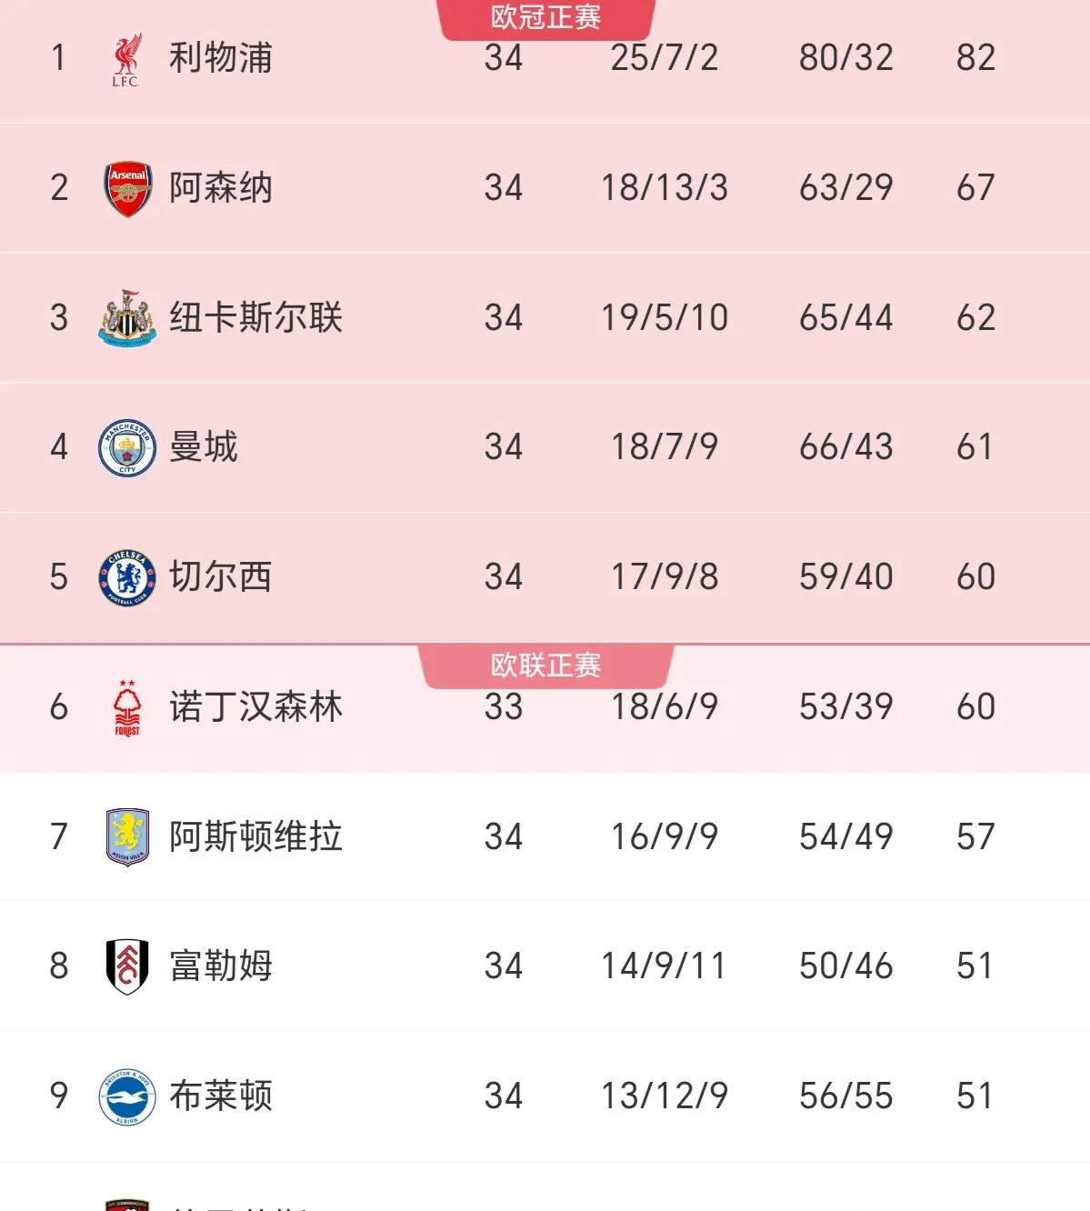
Task: Open team page for 阿森纳
Action: [x=221, y=188]
